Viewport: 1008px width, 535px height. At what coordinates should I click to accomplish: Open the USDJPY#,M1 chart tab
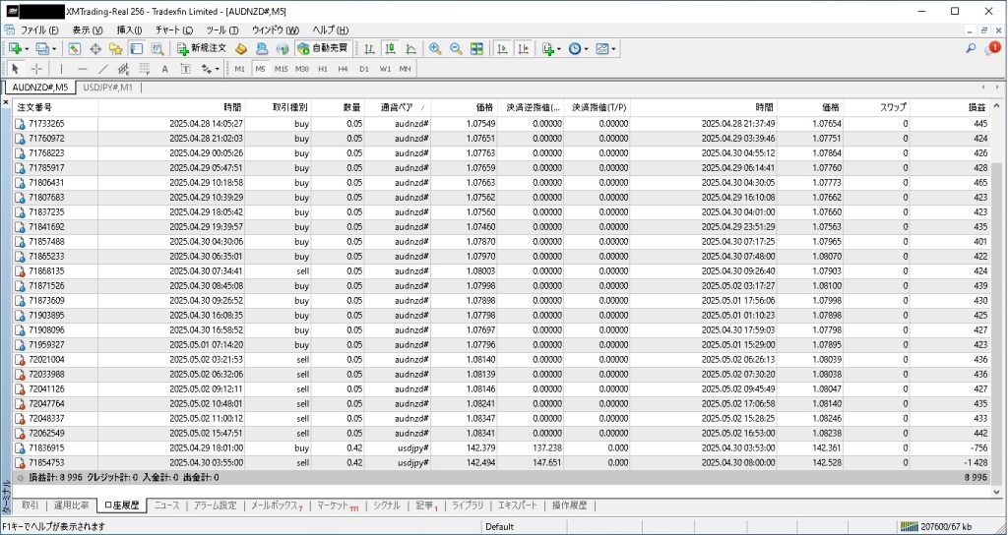click(x=107, y=88)
